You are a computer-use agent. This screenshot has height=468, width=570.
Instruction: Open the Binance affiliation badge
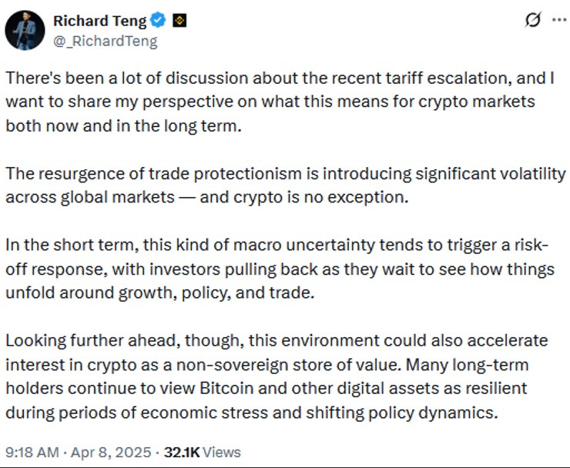(x=179, y=21)
